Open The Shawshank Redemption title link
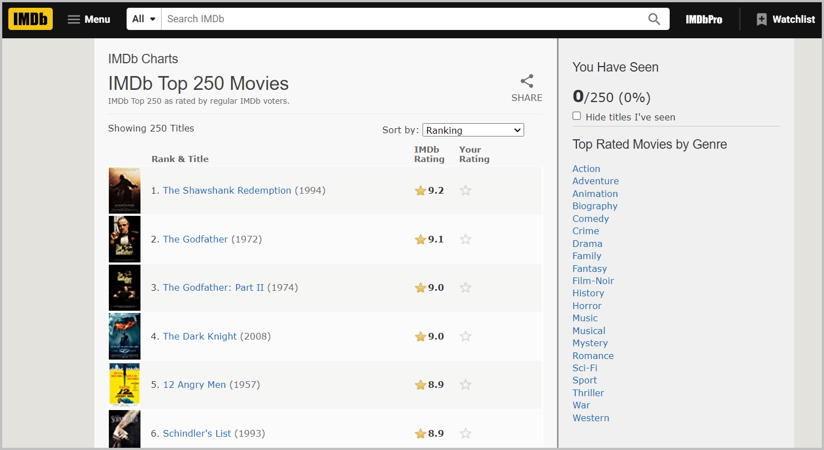 tap(227, 190)
